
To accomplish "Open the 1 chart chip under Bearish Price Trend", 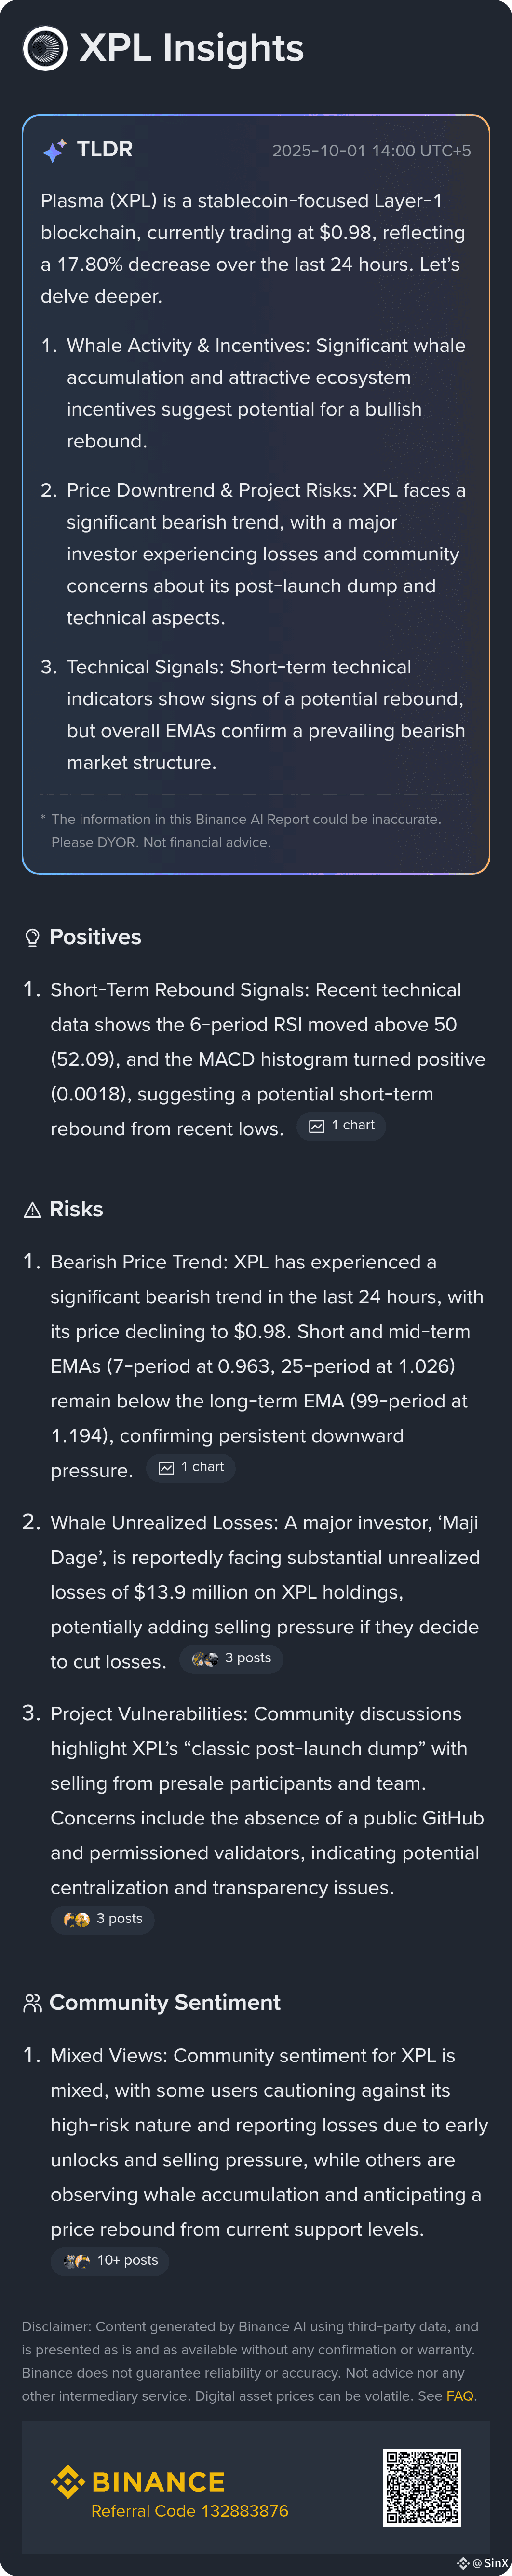I will pos(191,1467).
